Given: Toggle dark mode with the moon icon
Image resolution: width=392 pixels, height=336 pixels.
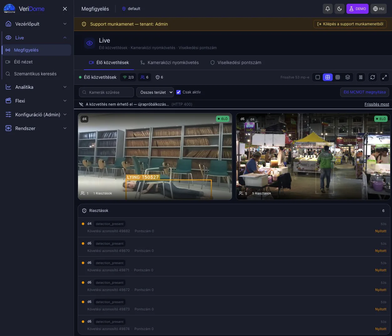Looking at the screenshot, I should 340,9.
